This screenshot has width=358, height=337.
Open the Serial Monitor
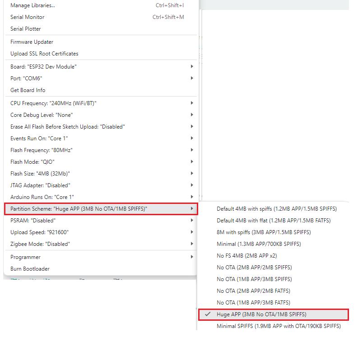101,17
